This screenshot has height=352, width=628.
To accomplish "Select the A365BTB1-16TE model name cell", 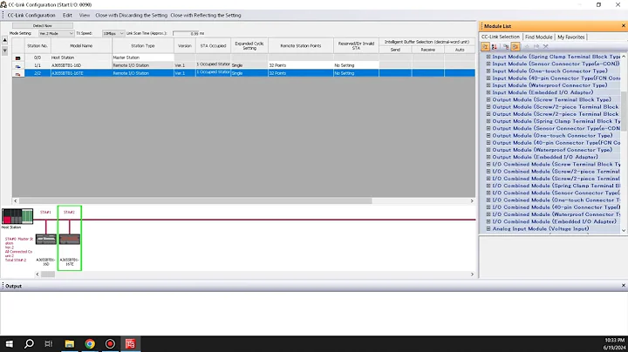I will pos(81,73).
